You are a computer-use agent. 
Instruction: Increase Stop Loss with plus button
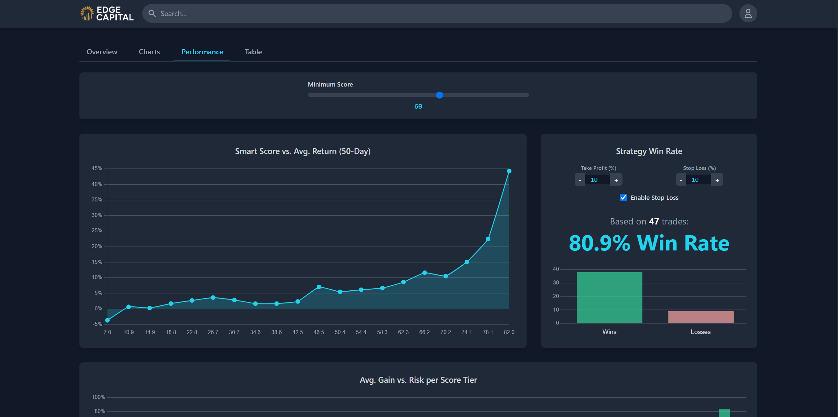(x=717, y=180)
